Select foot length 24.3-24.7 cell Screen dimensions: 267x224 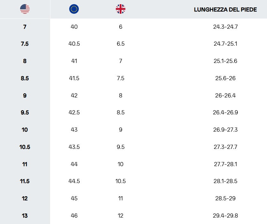click(x=225, y=27)
